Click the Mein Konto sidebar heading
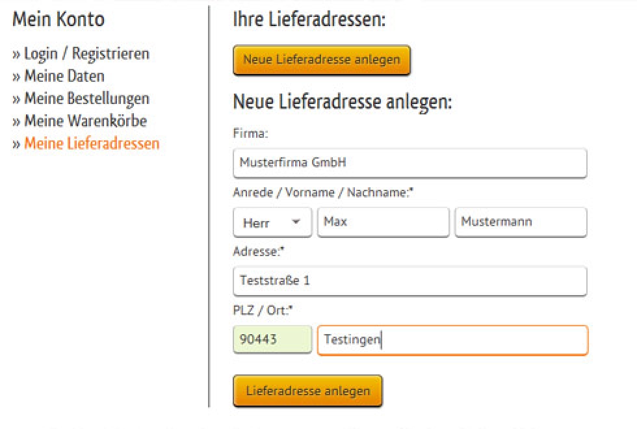The height and width of the screenshot is (429, 637). point(58,19)
